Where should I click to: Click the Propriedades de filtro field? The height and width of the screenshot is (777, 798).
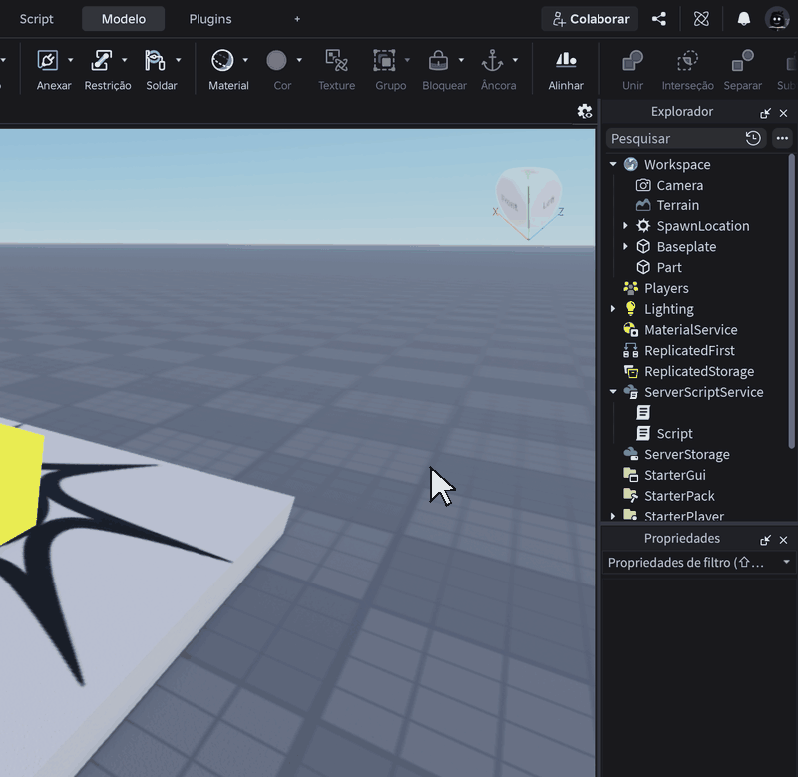pos(699,563)
